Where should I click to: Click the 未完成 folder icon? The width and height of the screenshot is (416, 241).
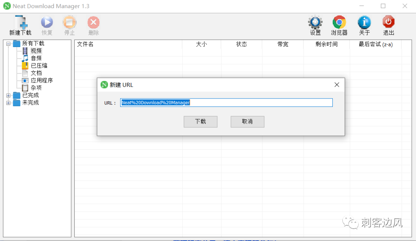(x=17, y=103)
